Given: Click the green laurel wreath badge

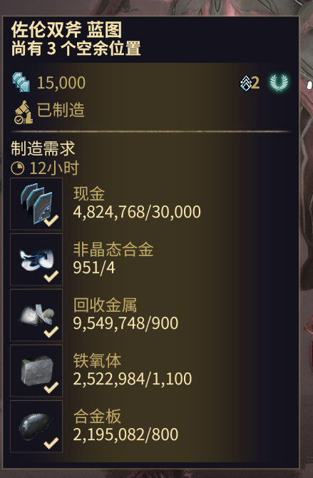Looking at the screenshot, I should (x=279, y=83).
